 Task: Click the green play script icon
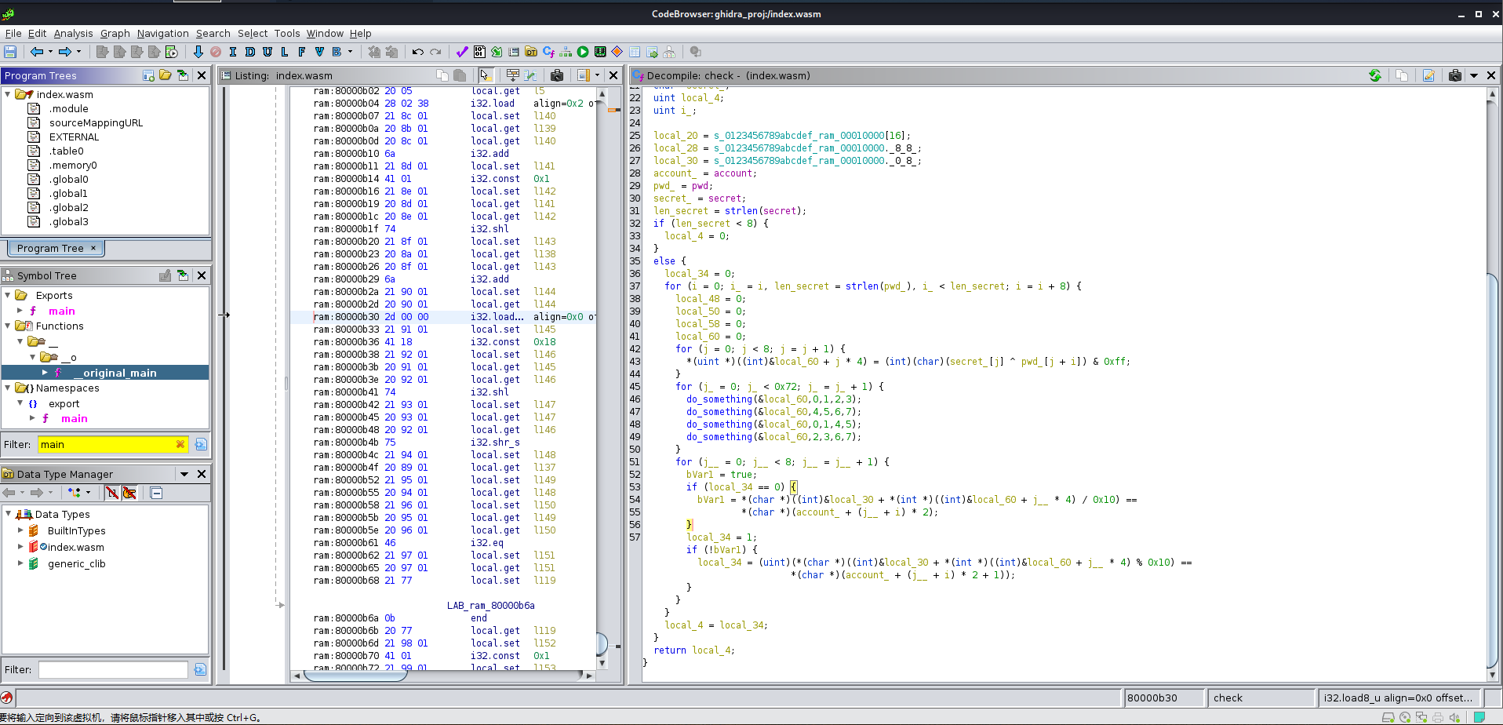click(583, 52)
